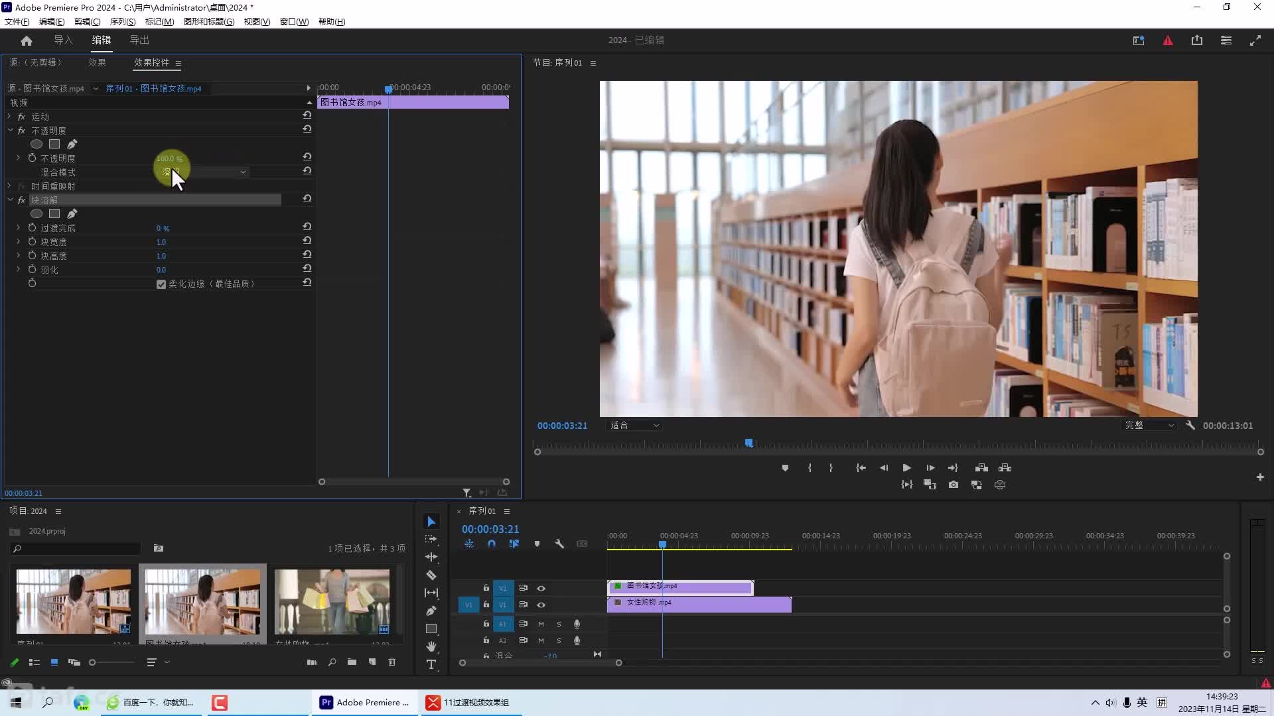Viewport: 1274px width, 716px height.
Task: Open the workspaces menu icon
Action: 1226,40
